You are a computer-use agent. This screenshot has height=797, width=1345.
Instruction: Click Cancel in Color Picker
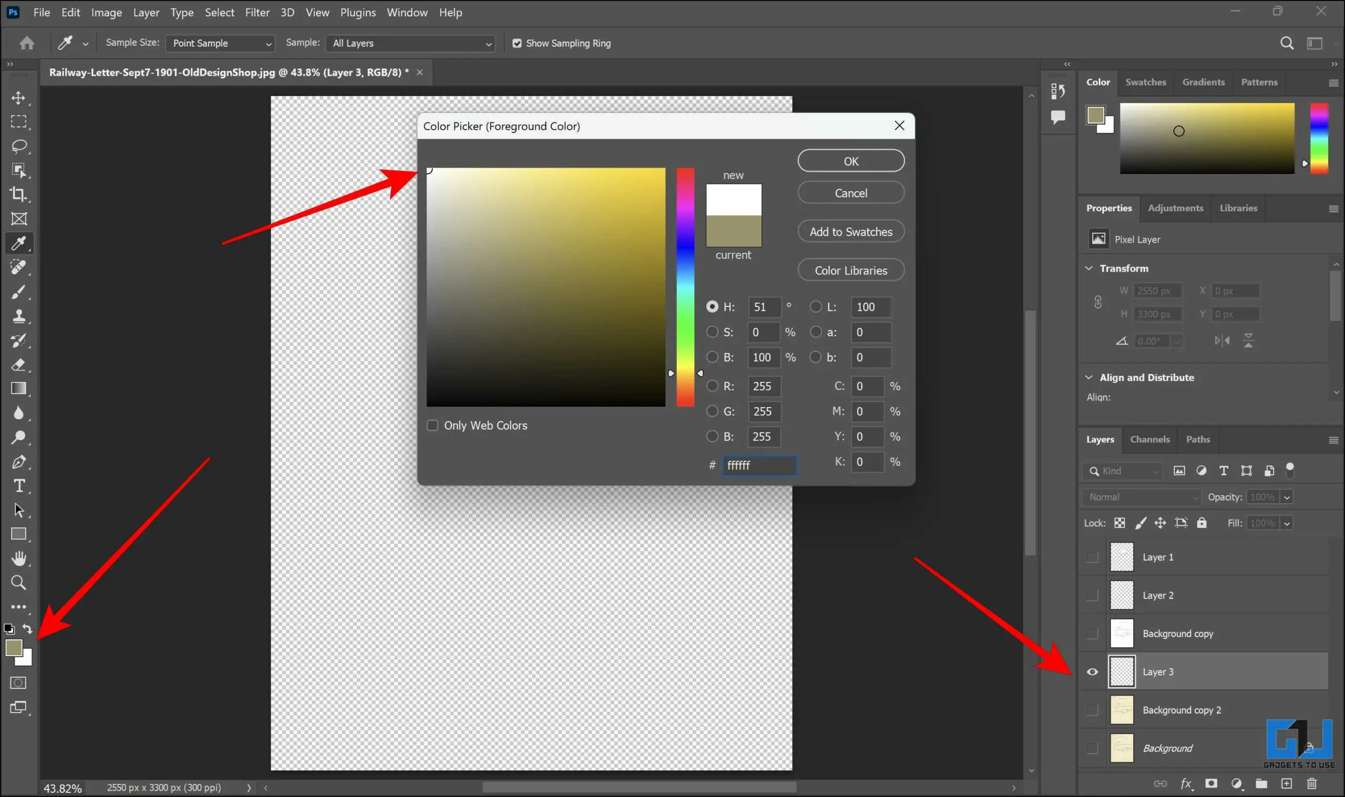(851, 193)
